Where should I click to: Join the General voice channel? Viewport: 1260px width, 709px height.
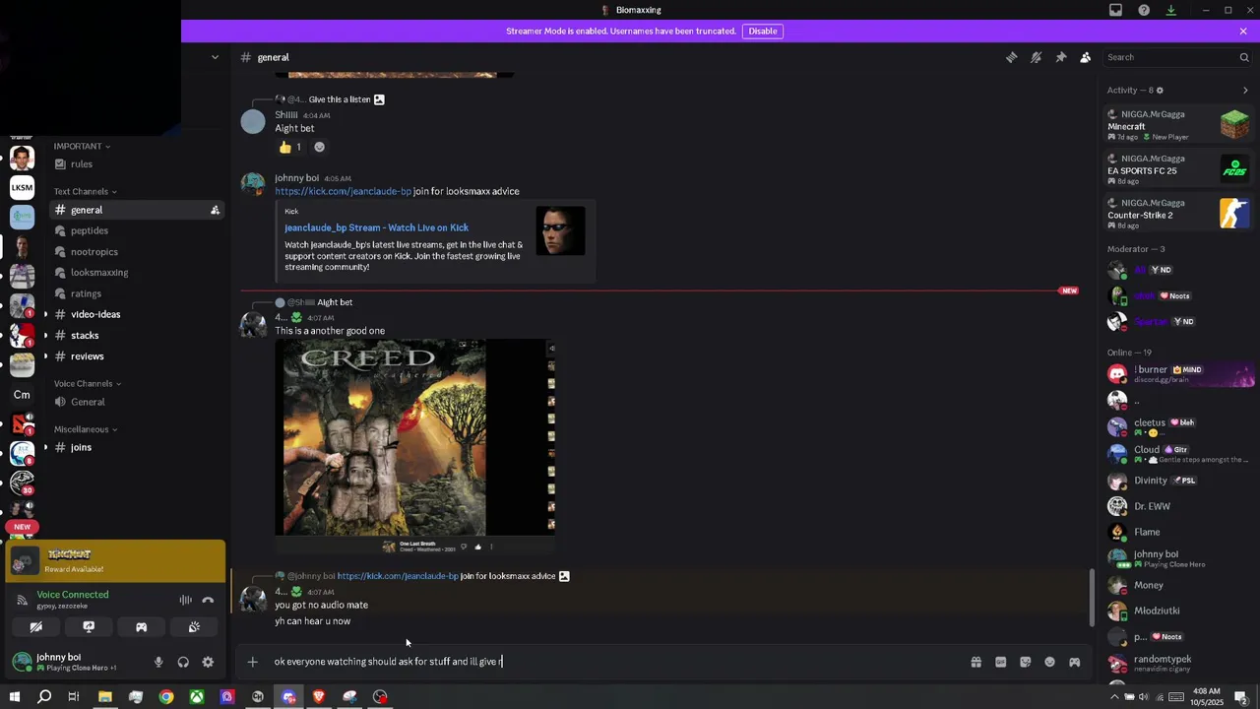click(136, 402)
